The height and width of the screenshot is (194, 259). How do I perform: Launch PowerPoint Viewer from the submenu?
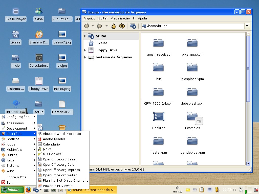63,186
